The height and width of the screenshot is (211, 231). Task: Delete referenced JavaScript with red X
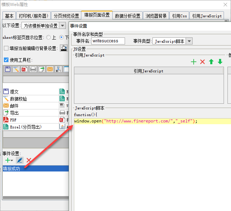pyautogui.click(x=202, y=62)
